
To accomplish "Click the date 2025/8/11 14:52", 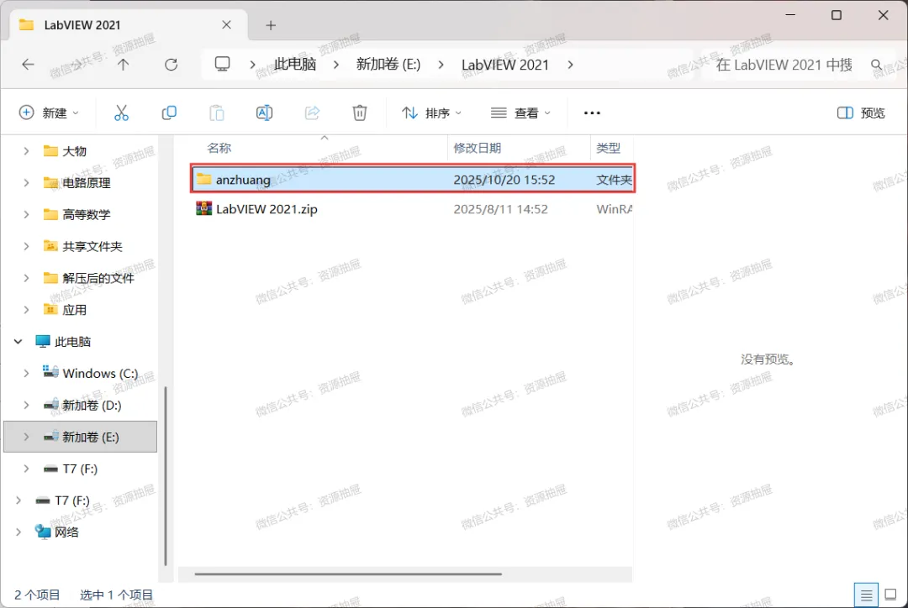I will coord(500,209).
